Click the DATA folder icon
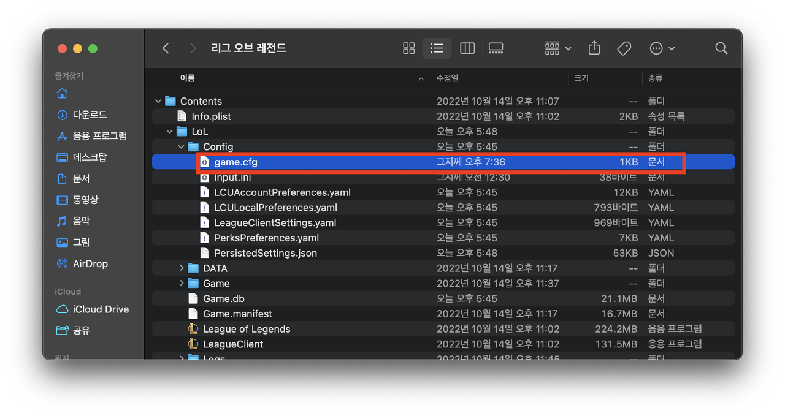The image size is (785, 416). pos(193,268)
